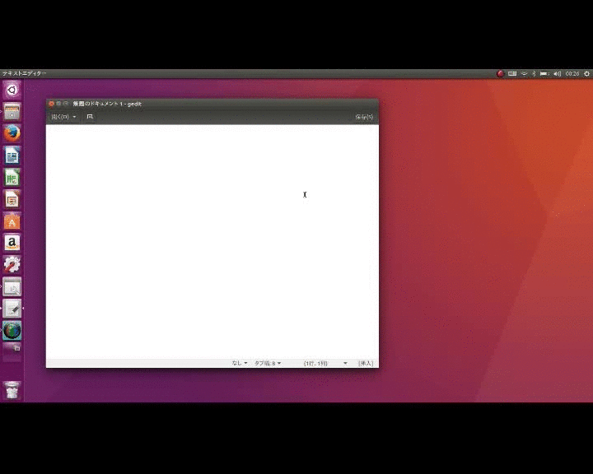Open LibreOffice Impress from the dock
This screenshot has height=474, width=593.
(12, 199)
